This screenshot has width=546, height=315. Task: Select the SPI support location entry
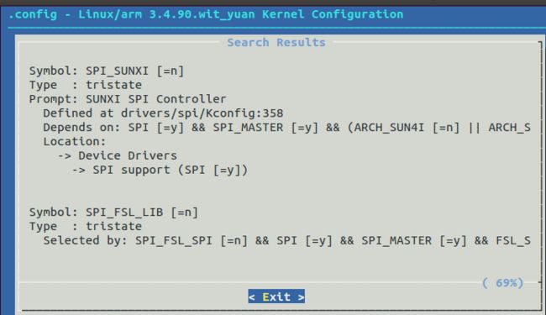pyautogui.click(x=171, y=171)
